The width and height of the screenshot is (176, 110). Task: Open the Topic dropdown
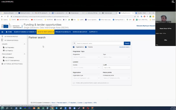click(x=117, y=57)
